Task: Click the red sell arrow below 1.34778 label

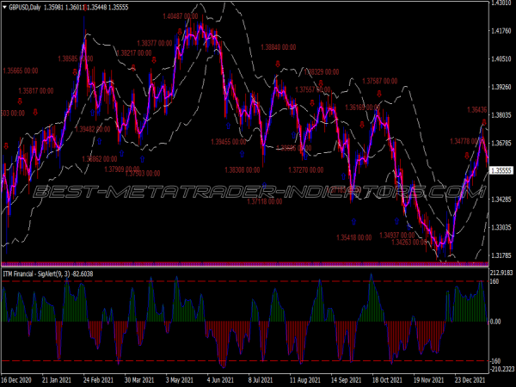Action: [467, 156]
